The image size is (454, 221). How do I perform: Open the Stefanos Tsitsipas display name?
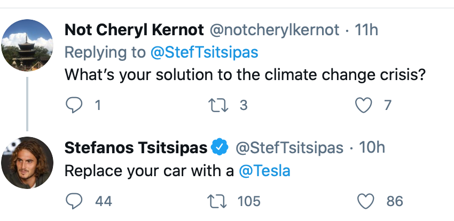[136, 147]
